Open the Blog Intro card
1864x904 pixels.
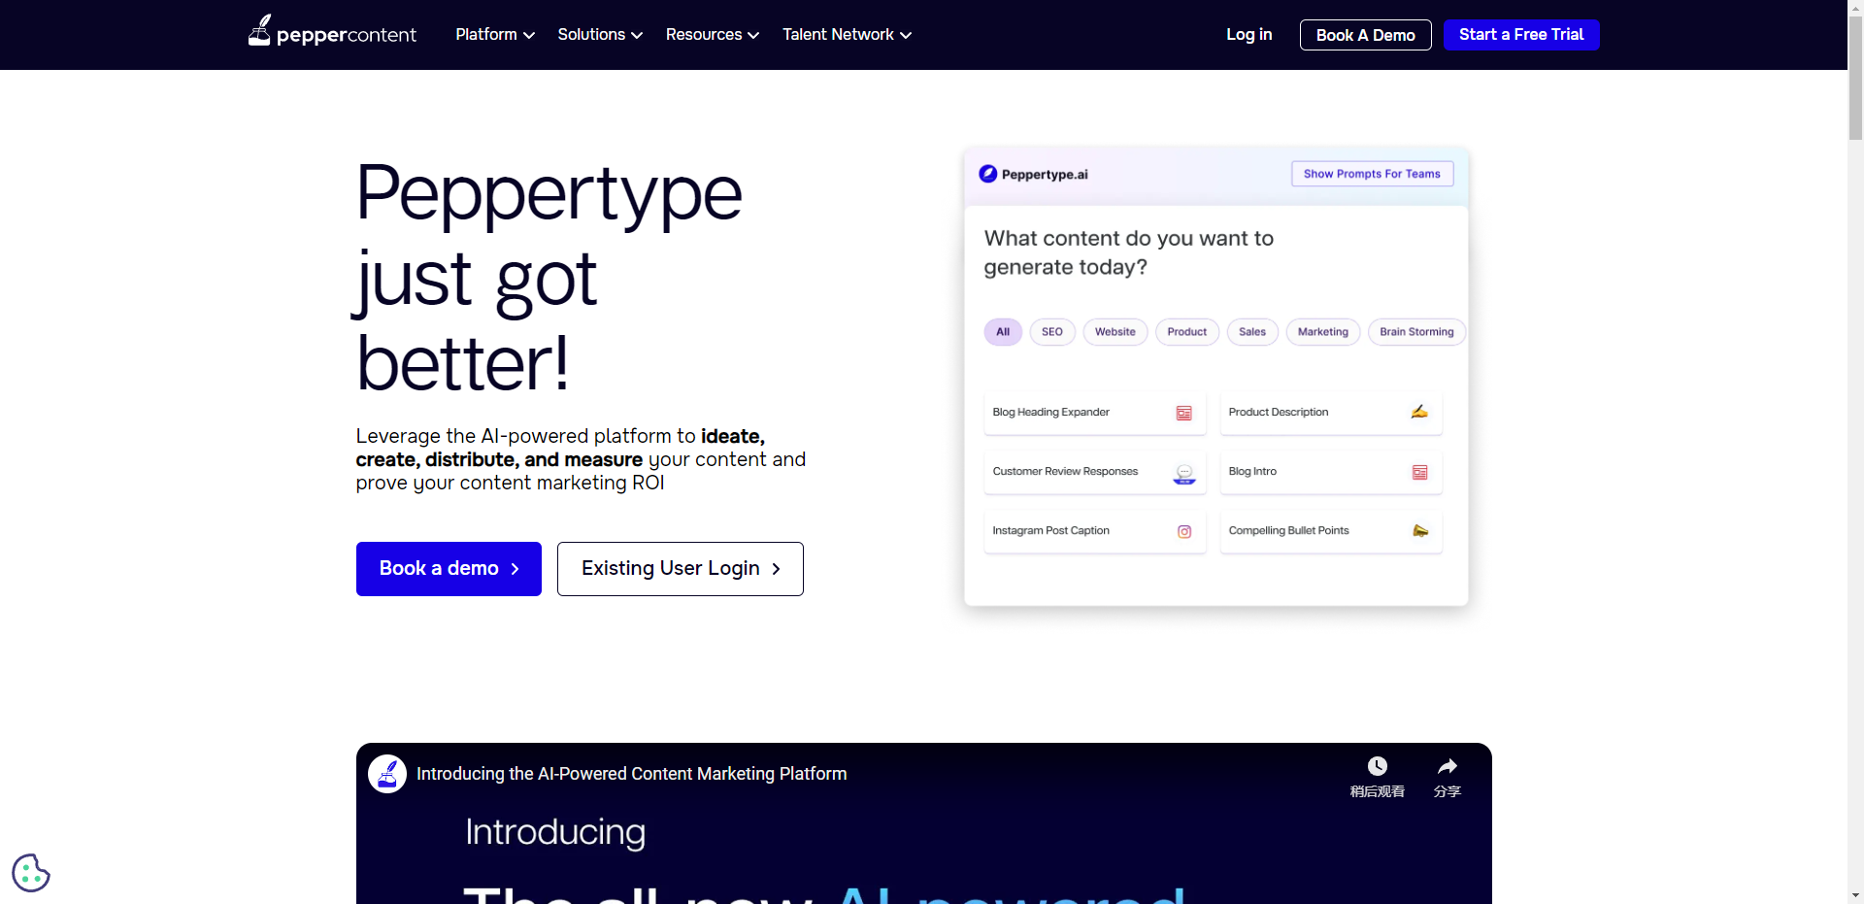(x=1331, y=473)
